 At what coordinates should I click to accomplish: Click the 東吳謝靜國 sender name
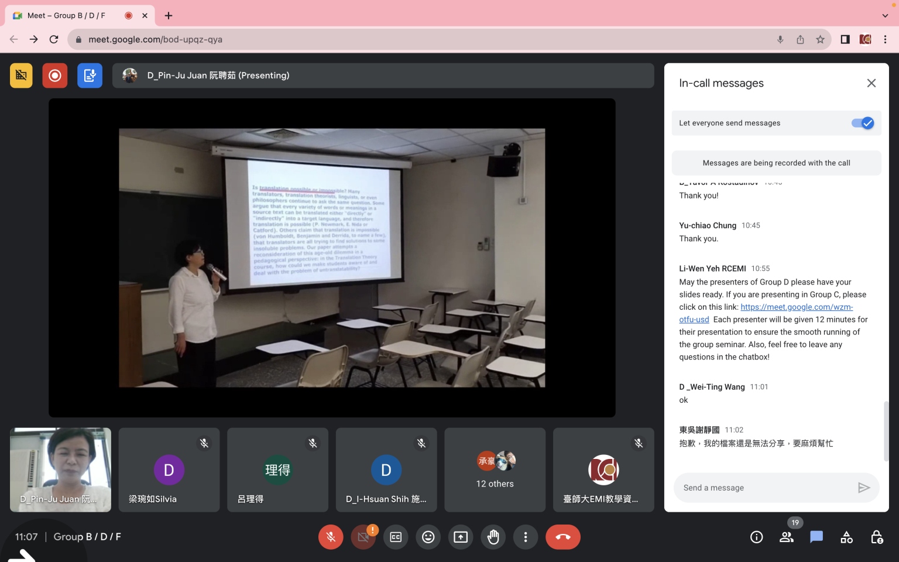pyautogui.click(x=699, y=430)
